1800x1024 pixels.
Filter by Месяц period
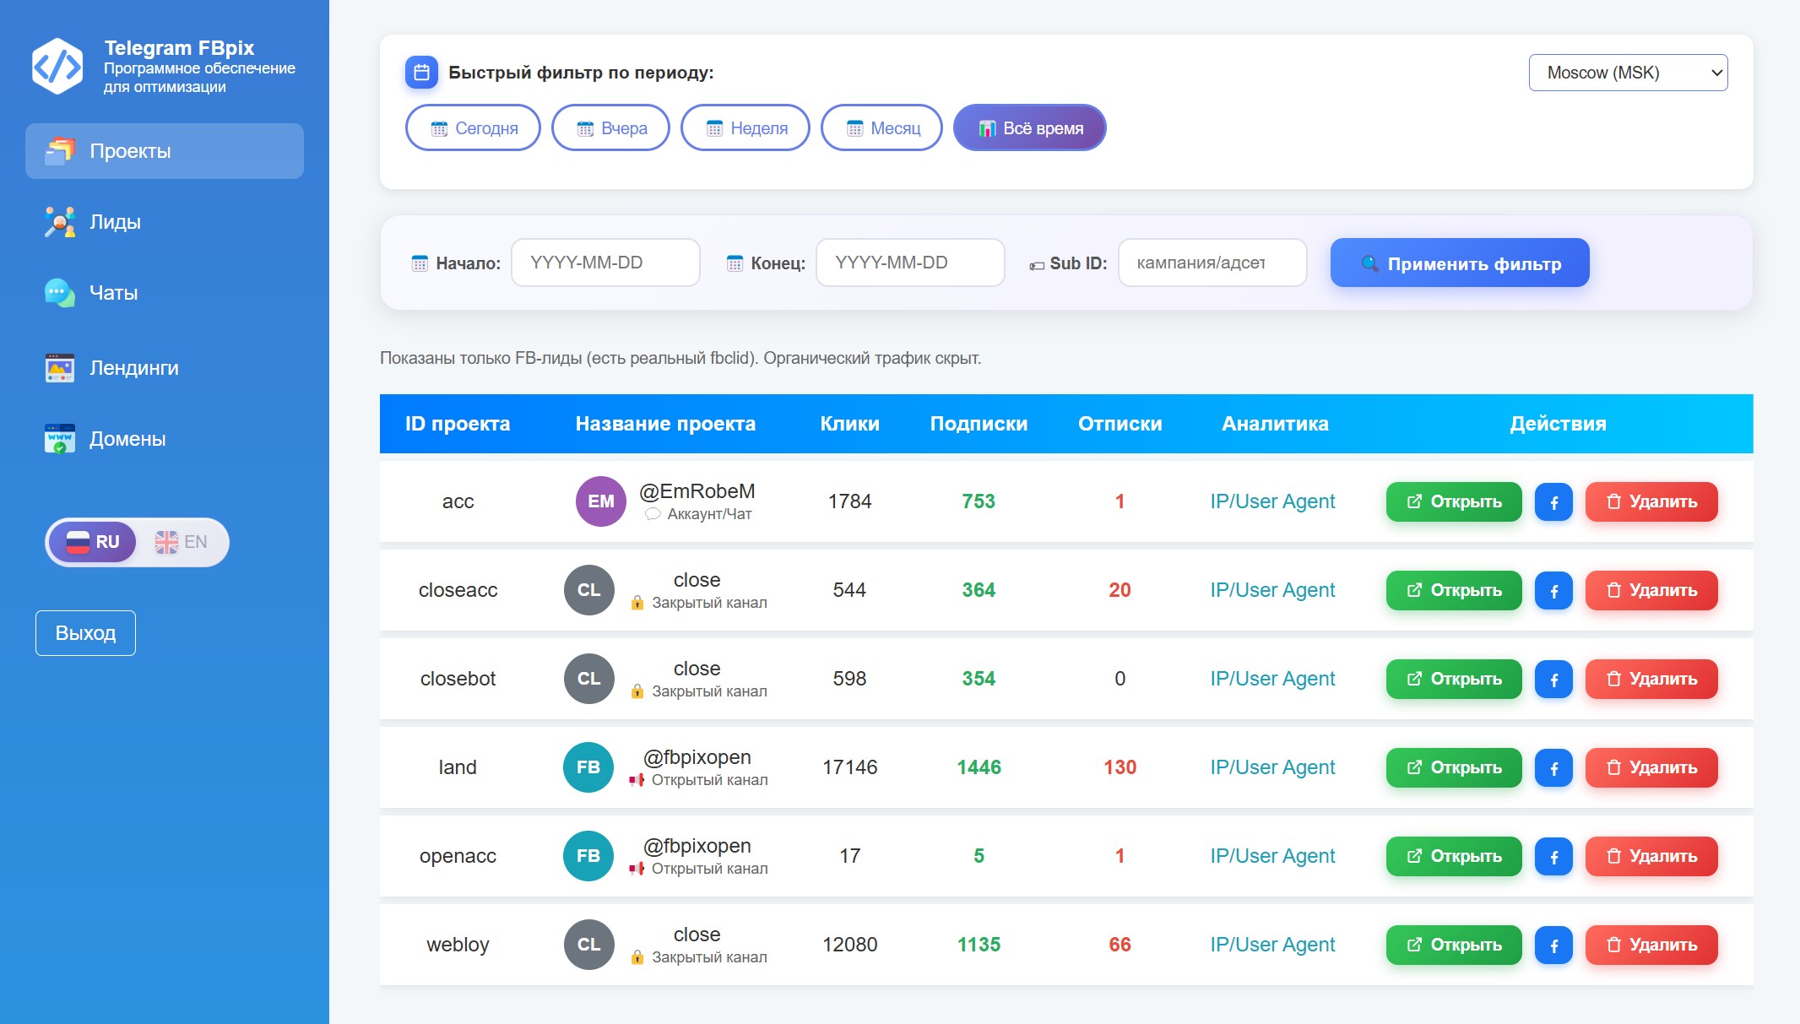click(x=881, y=128)
